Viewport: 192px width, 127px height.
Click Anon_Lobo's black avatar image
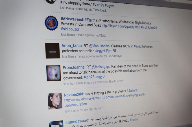pos(53,51)
